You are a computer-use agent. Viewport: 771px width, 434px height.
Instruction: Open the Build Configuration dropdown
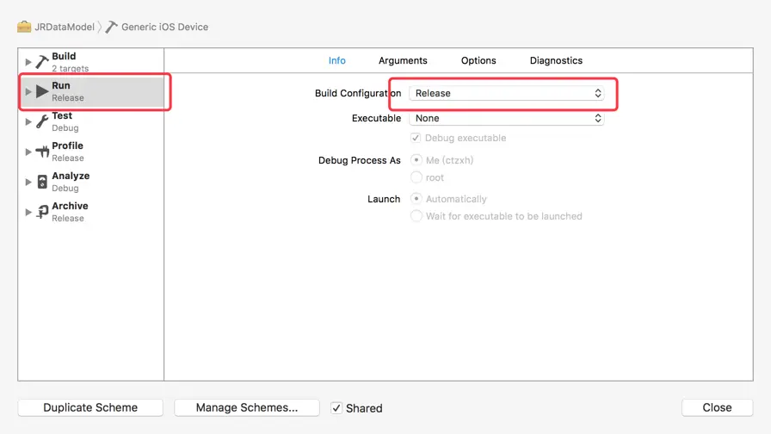[507, 93]
